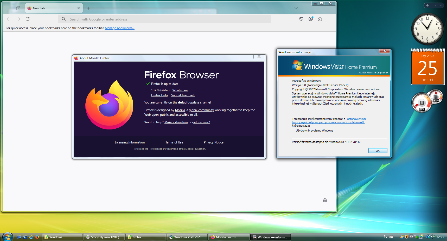Select the New Tab tab
447x241 pixels.
tap(54, 8)
